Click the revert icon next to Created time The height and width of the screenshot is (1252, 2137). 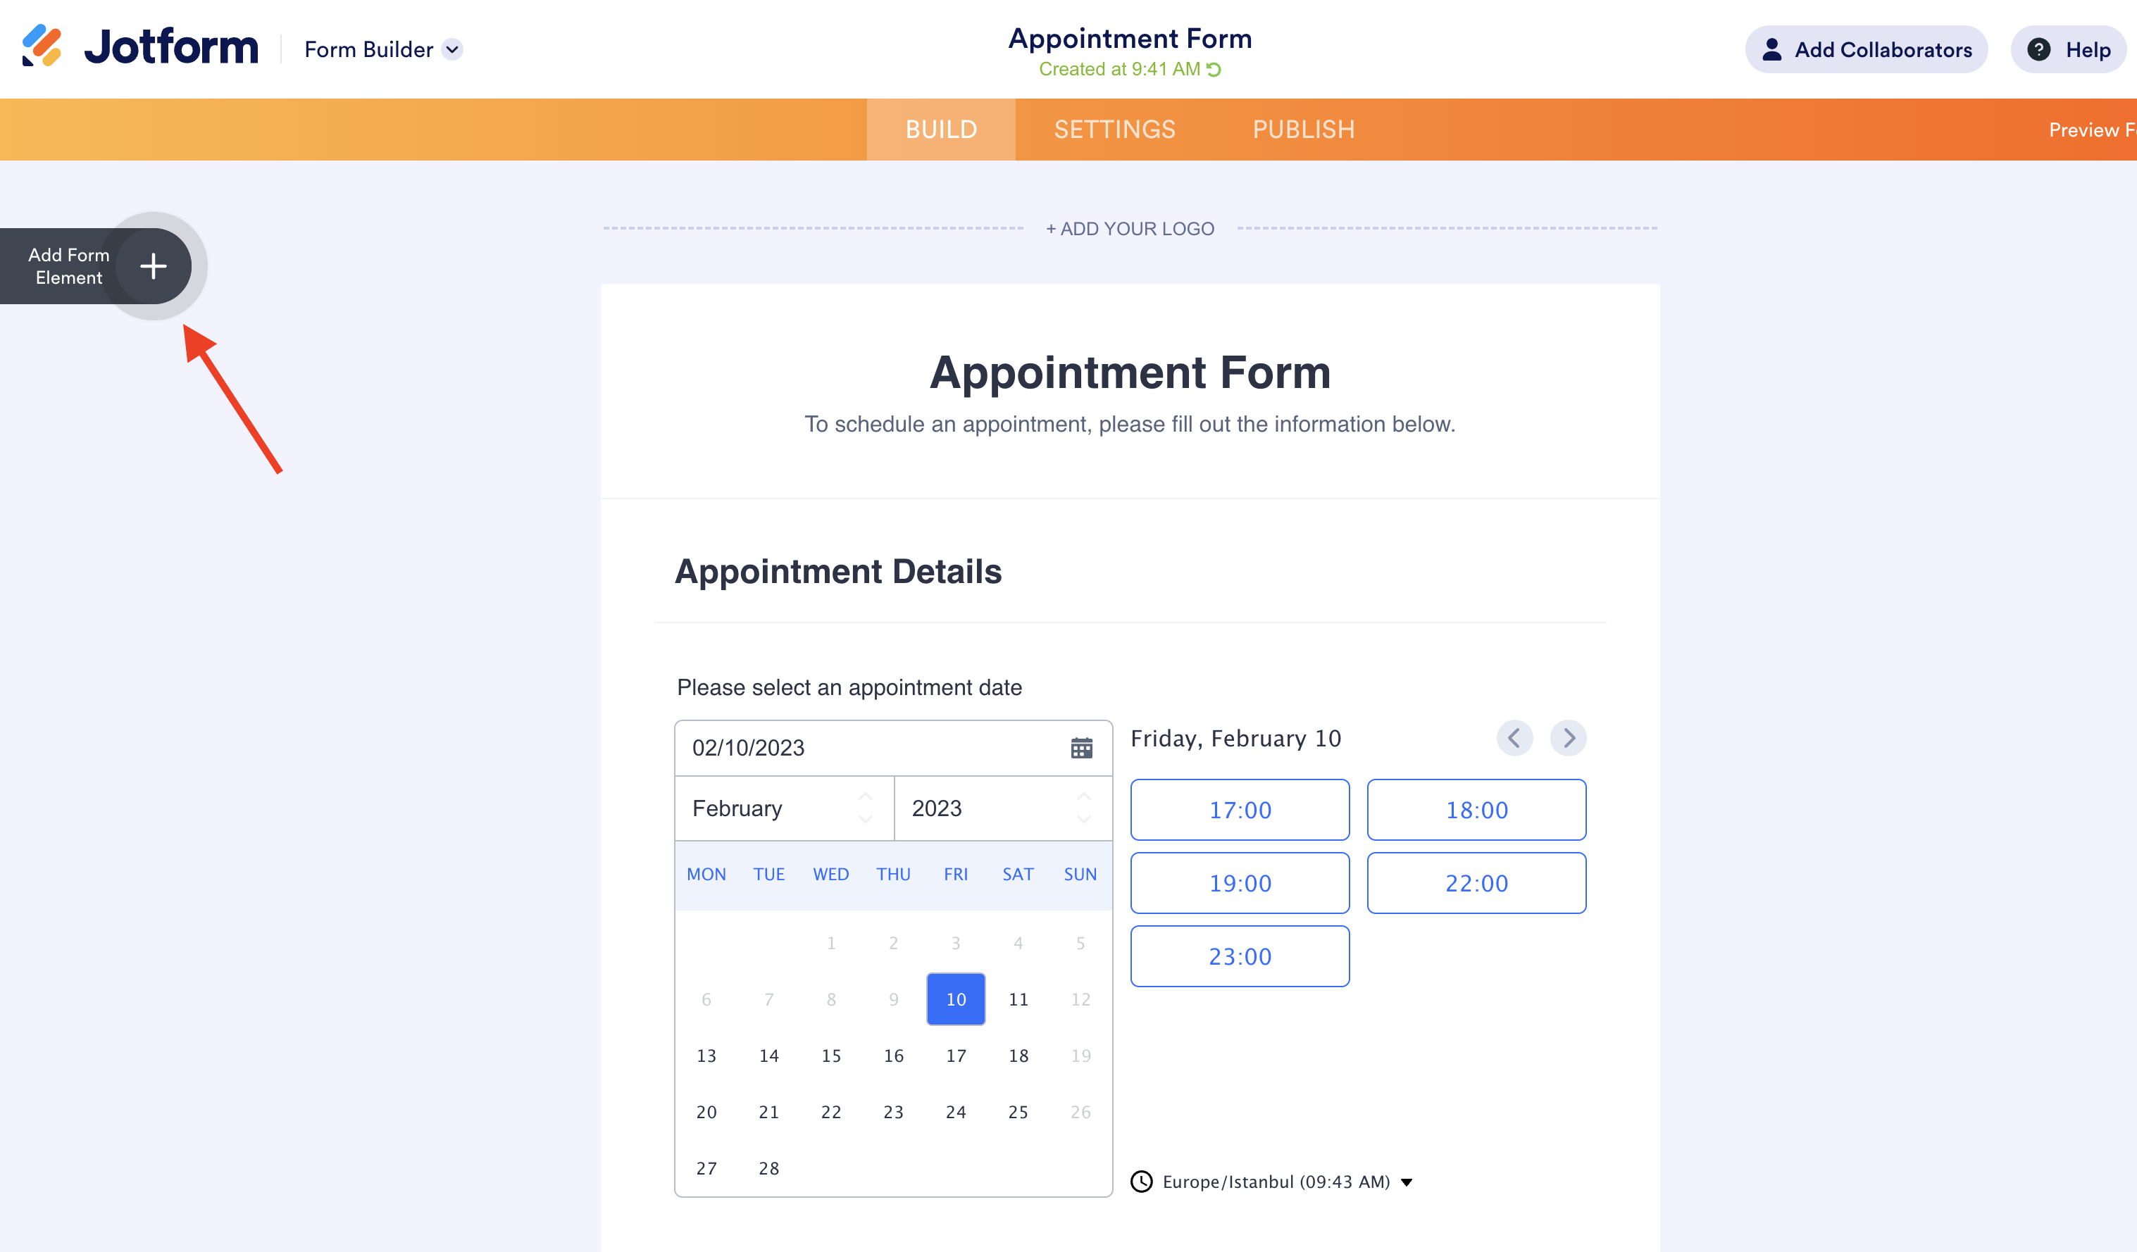(1214, 70)
